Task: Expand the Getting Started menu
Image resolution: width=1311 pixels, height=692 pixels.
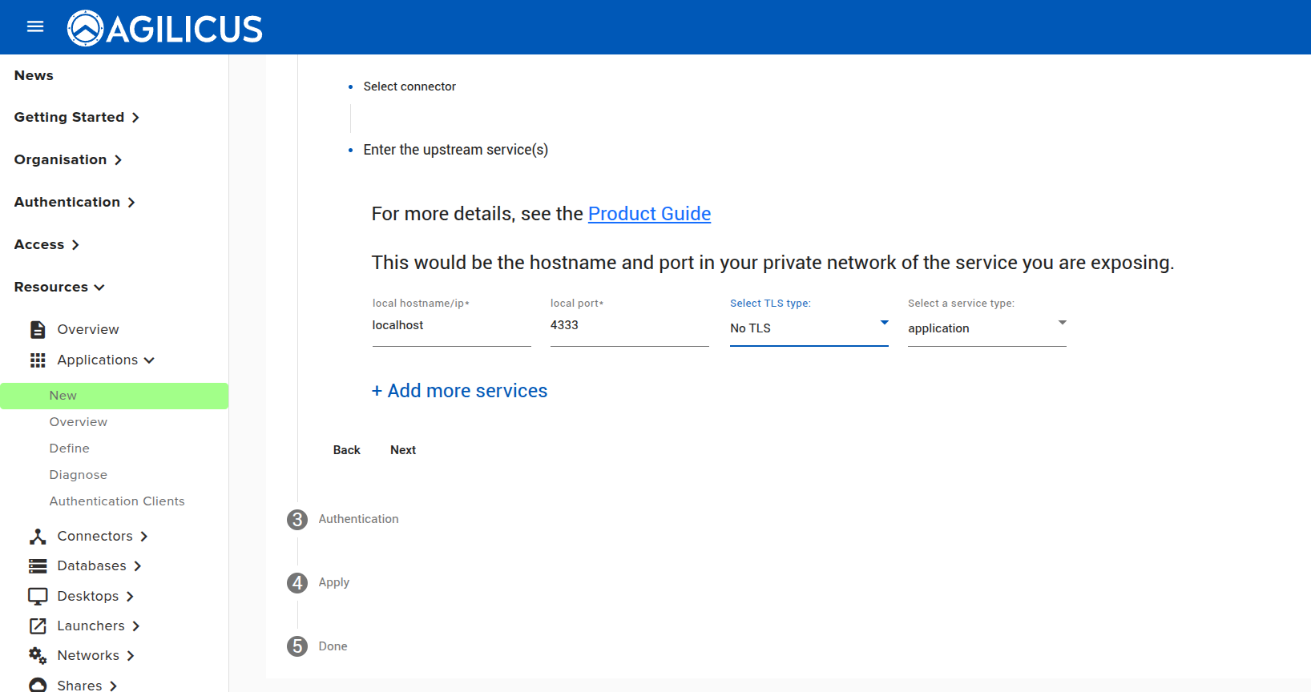Action: click(x=77, y=117)
